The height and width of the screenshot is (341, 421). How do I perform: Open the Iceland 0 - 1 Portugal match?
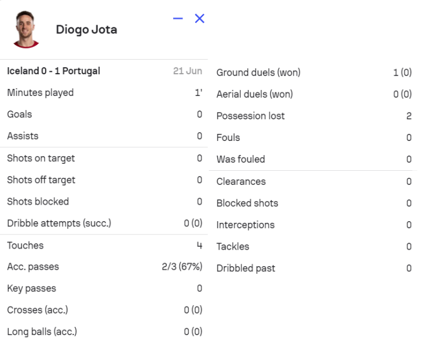54,71
